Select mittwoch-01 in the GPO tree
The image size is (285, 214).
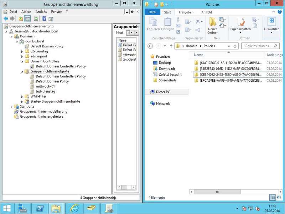click(x=45, y=86)
